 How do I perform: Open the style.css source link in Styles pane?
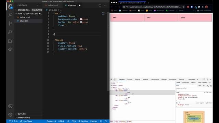point(208,92)
